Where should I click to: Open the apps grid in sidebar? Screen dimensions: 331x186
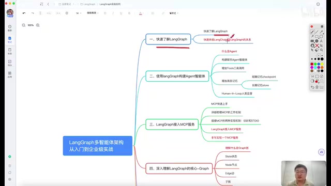coord(10,74)
